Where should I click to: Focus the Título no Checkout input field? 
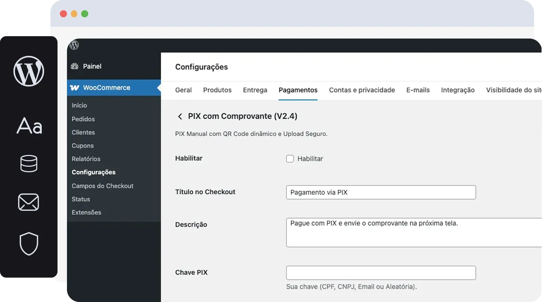tap(381, 192)
